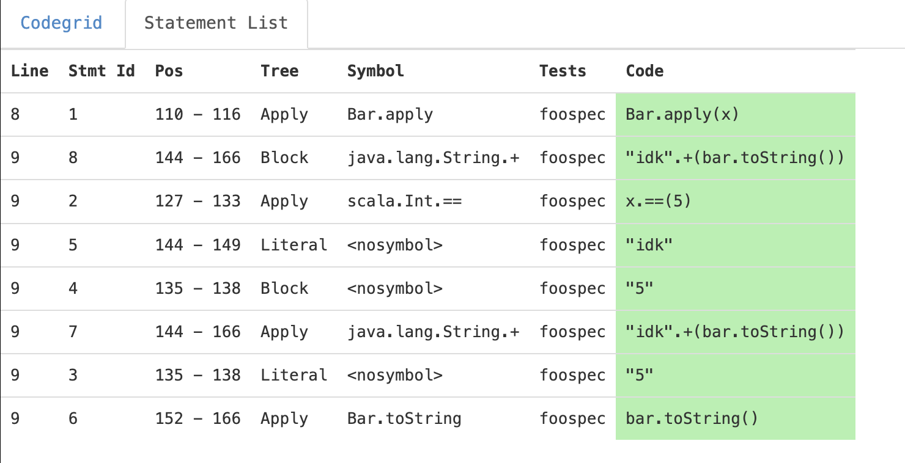Click foospec in the Stmt Id 3 row

tap(572, 375)
